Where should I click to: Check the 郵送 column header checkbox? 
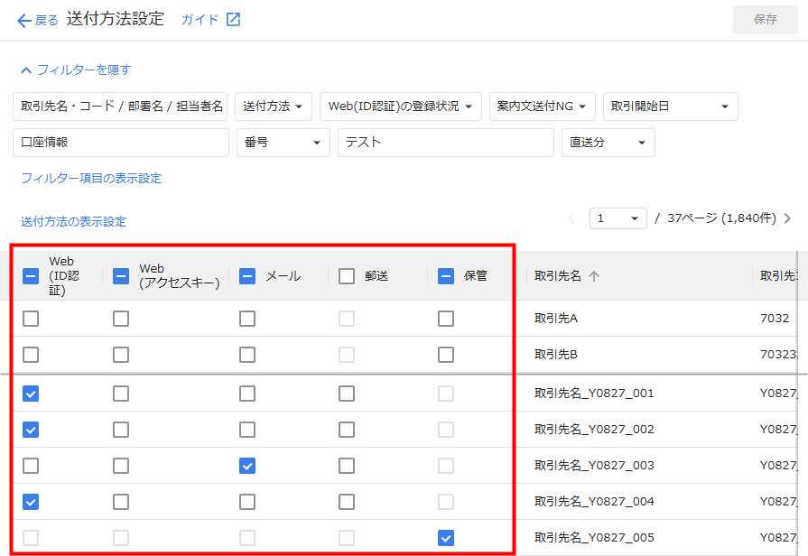click(347, 276)
